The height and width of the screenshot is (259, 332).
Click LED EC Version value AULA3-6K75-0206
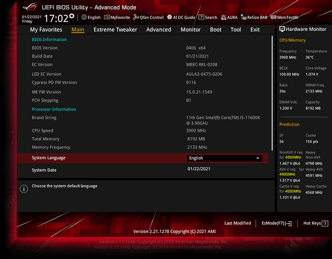[x=204, y=74]
